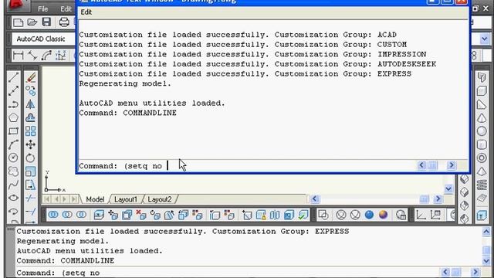Click the Check solid icon
Viewport: 494px width, 278px height.
303,215
